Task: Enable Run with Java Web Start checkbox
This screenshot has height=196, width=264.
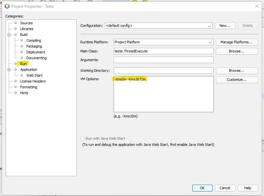Action: coord(83,138)
